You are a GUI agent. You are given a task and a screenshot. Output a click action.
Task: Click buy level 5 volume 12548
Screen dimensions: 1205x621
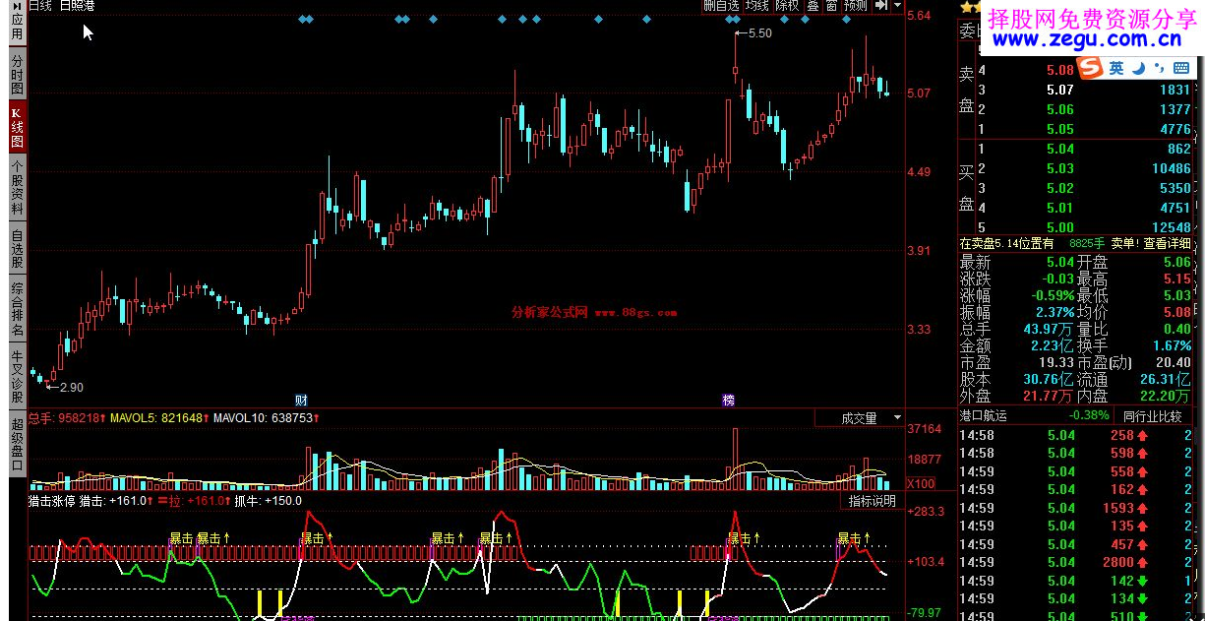pyautogui.click(x=1171, y=227)
